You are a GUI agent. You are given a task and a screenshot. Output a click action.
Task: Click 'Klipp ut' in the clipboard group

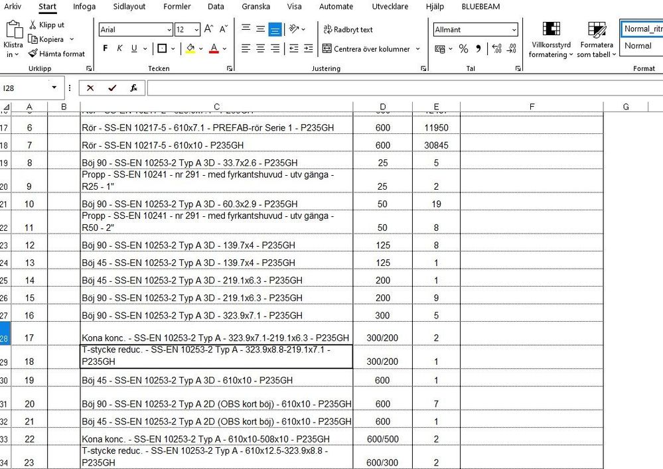click(x=47, y=25)
